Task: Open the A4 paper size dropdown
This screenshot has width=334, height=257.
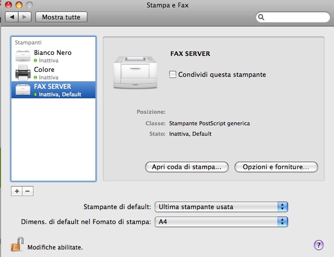Action: coord(221,222)
